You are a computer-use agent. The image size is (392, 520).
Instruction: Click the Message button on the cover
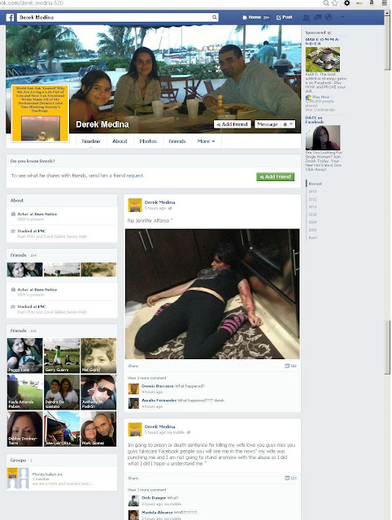coord(268,124)
